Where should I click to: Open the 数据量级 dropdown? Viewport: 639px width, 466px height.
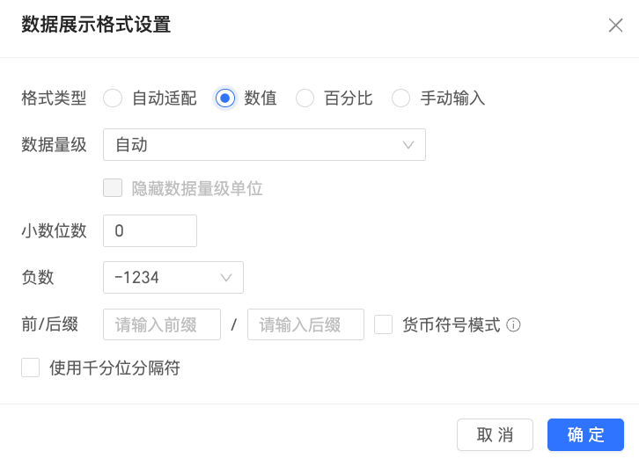tap(264, 145)
